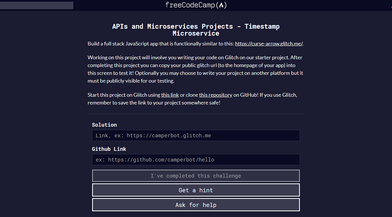Click the github.com/camperbot/hello placeholder text
The image size is (392, 217).
pos(155,160)
